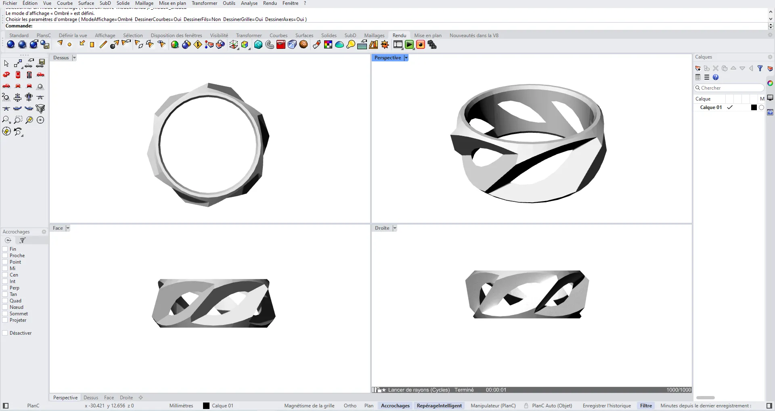Click the monitor display side tab icon
Screen dimensions: 775x411
click(x=770, y=98)
